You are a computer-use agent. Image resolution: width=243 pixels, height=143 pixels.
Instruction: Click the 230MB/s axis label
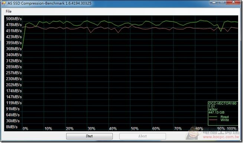(x=14, y=79)
